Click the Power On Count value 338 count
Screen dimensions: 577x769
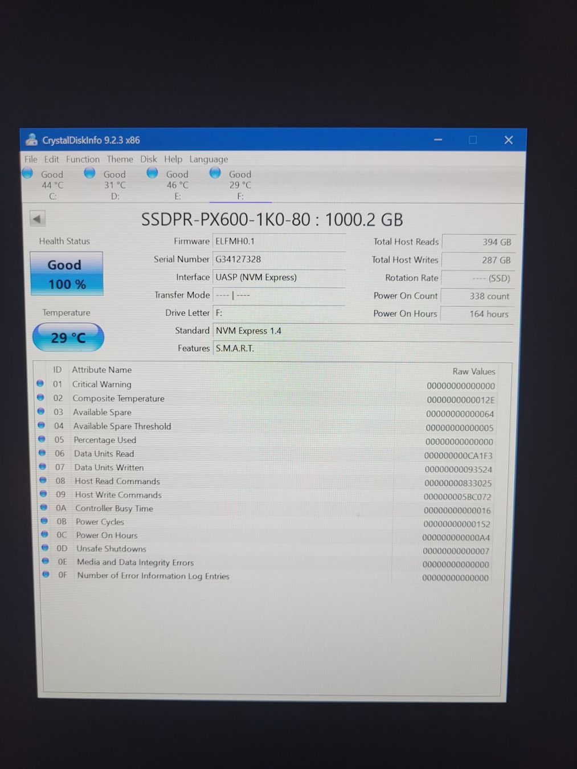coord(478,296)
